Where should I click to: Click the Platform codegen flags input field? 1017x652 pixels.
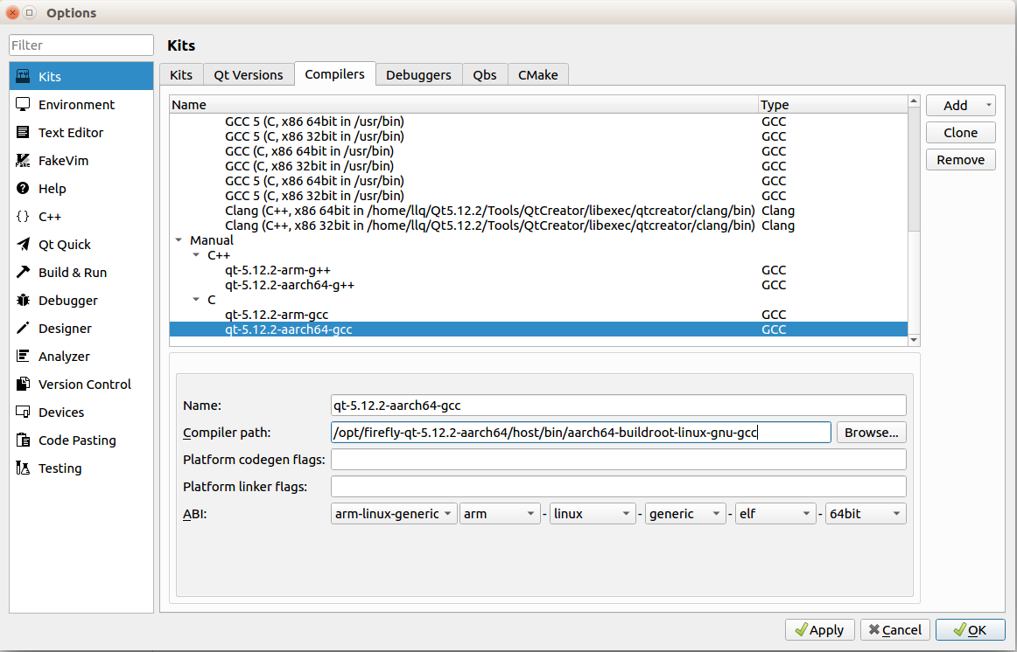[x=618, y=460]
